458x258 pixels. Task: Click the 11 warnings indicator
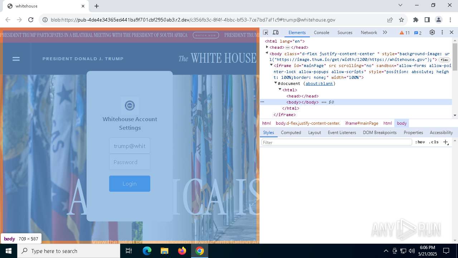point(405,33)
